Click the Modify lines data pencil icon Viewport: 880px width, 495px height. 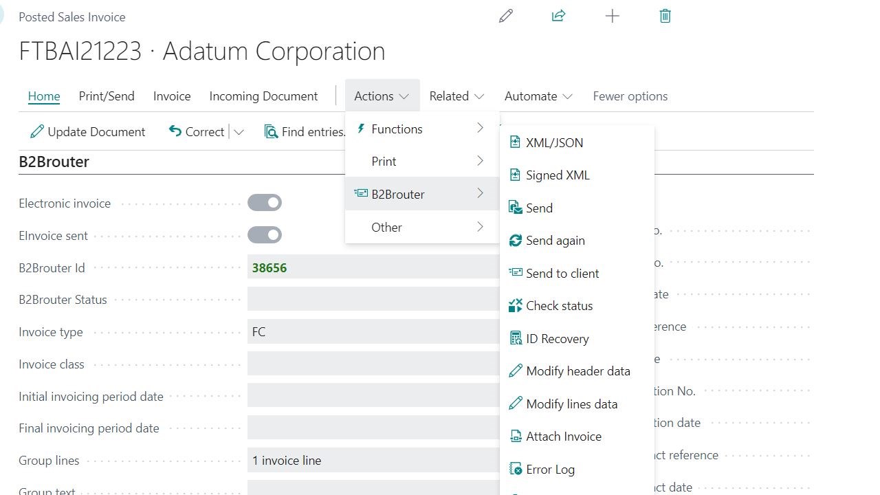[515, 404]
